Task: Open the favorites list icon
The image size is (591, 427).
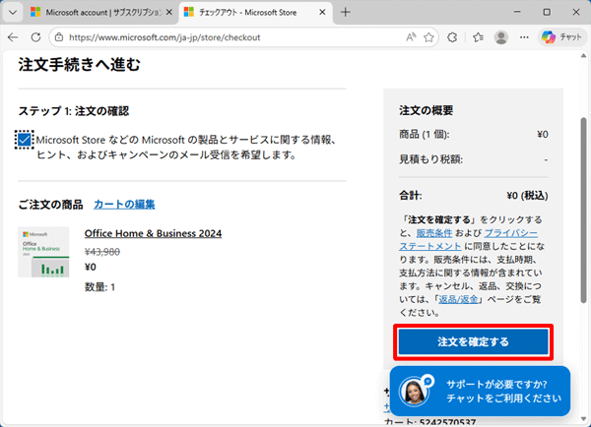Action: tap(477, 37)
